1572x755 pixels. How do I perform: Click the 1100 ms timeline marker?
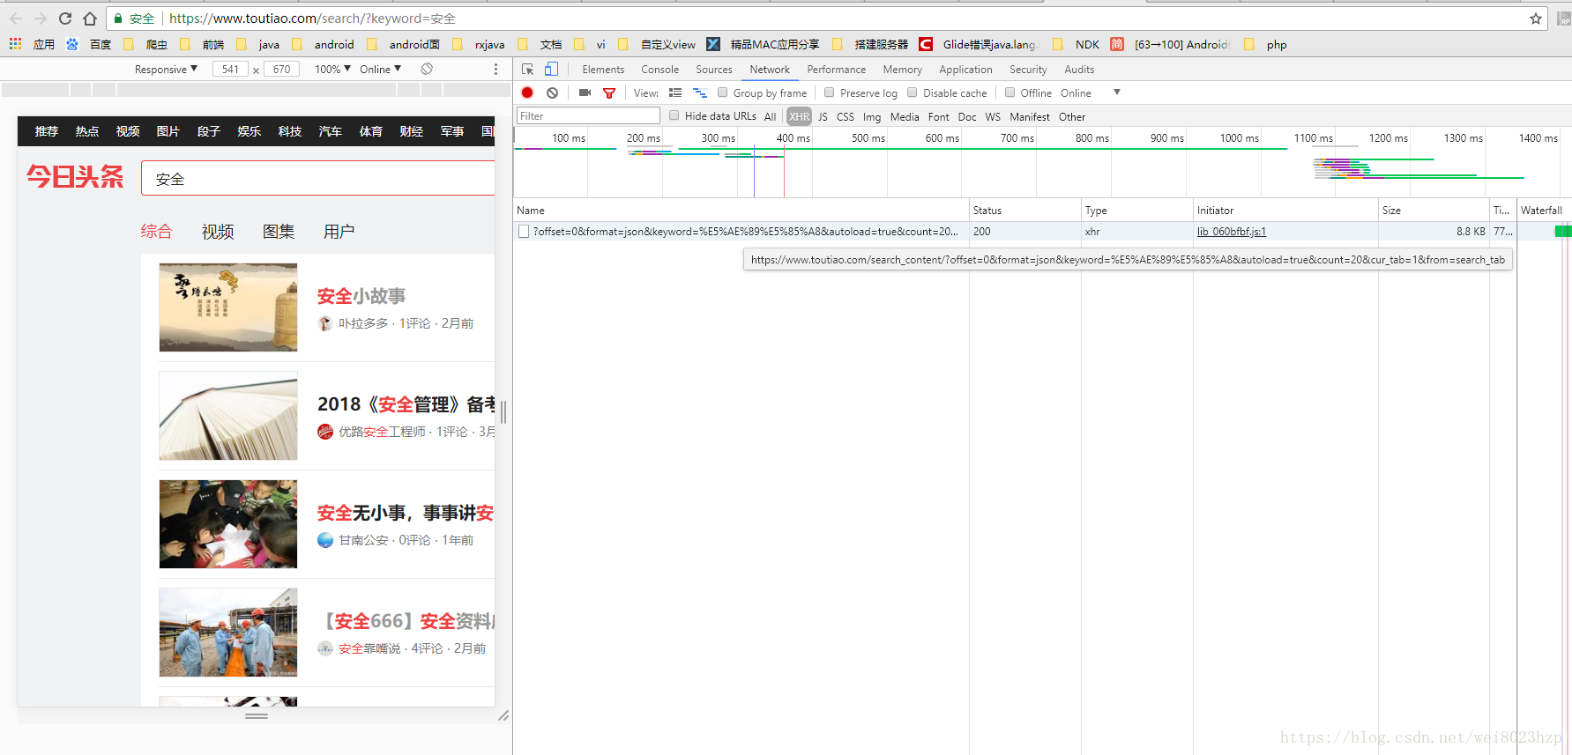(x=1314, y=138)
